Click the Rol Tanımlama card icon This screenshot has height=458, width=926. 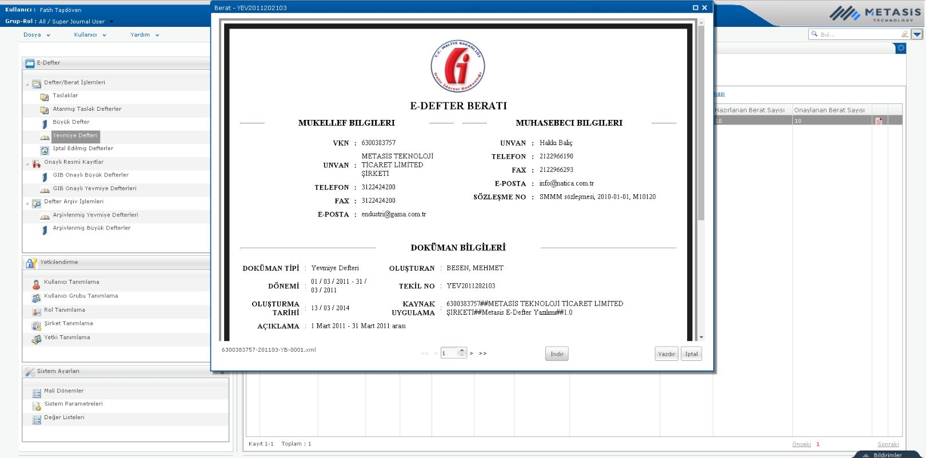pyautogui.click(x=36, y=311)
